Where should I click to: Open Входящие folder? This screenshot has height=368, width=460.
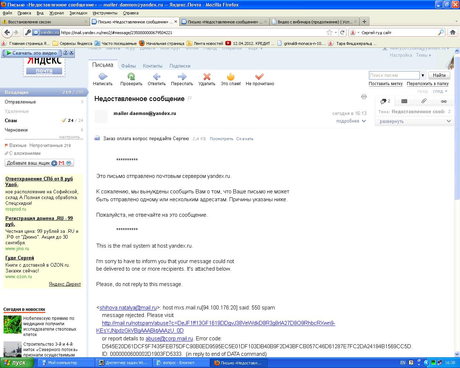click(43, 92)
